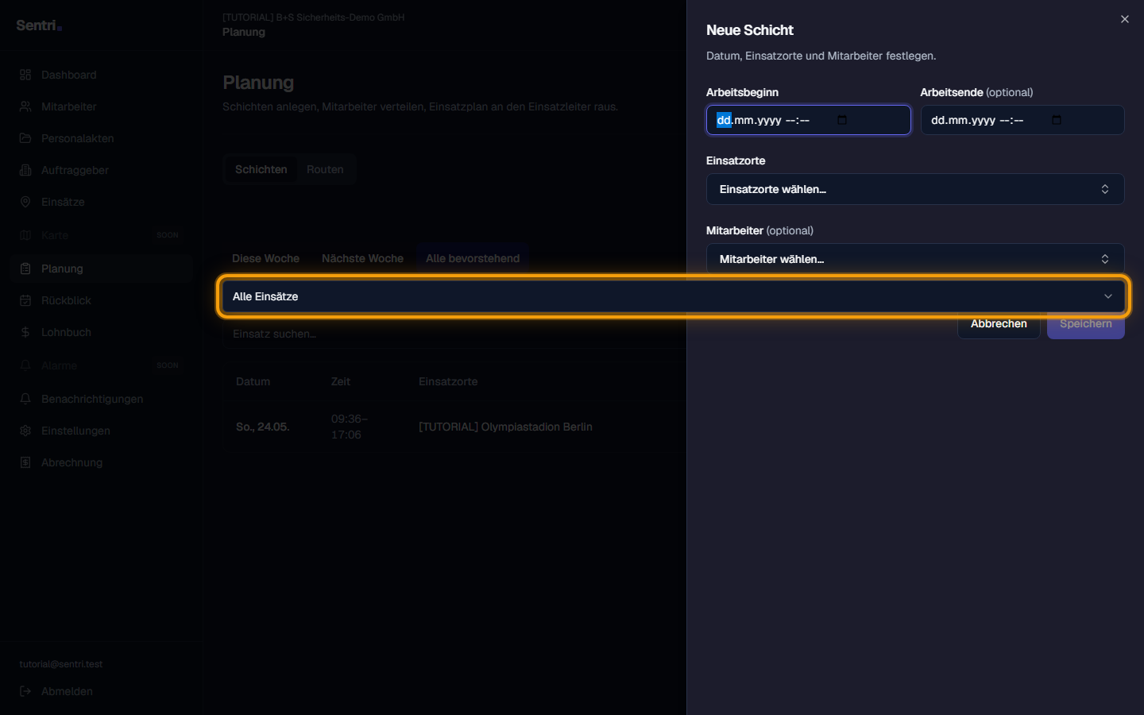Viewport: 1144px width, 715px height.
Task: Open the [TUTORIAL] Olympiastadion Berlin row
Action: click(505, 427)
